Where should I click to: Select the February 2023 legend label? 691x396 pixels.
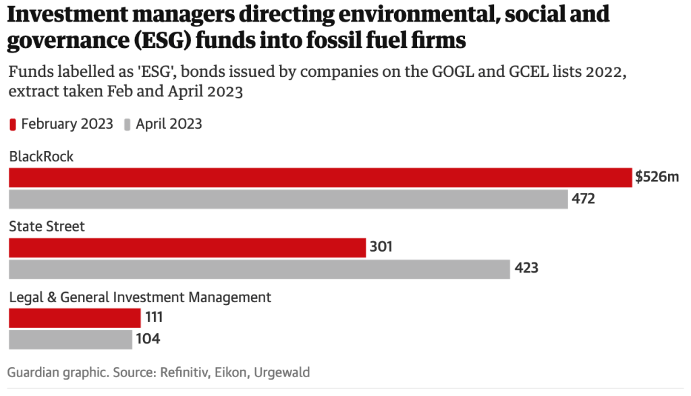point(67,124)
